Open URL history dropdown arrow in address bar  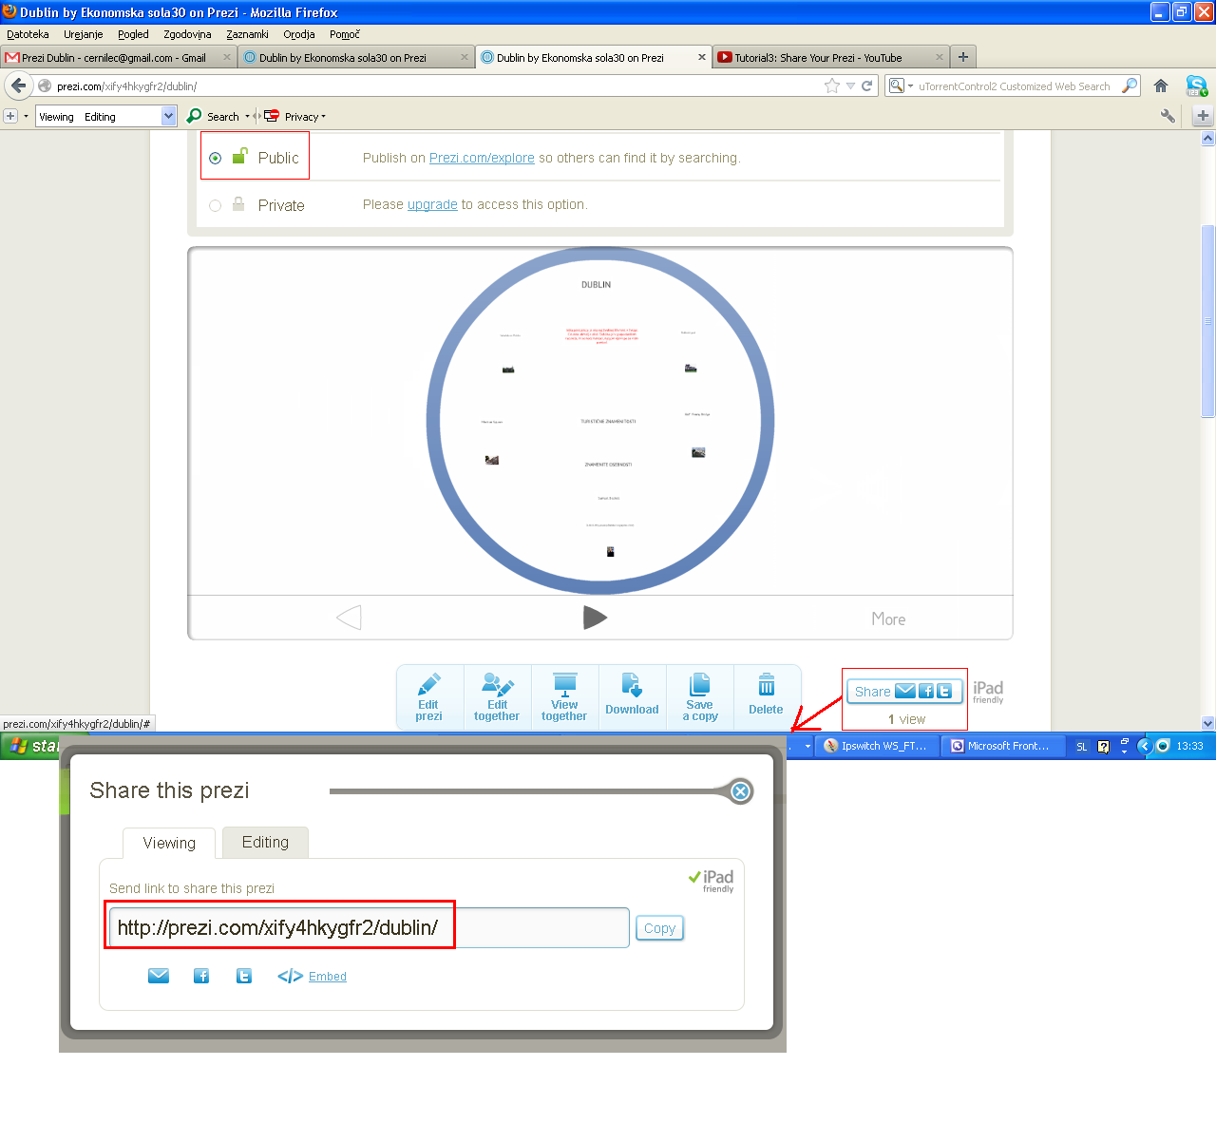850,86
